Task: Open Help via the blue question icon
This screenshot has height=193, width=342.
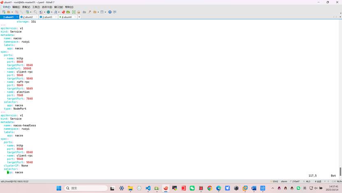Action: 110,12
